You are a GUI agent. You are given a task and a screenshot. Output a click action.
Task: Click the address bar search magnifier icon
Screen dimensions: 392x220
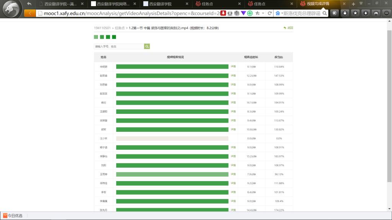(325, 13)
